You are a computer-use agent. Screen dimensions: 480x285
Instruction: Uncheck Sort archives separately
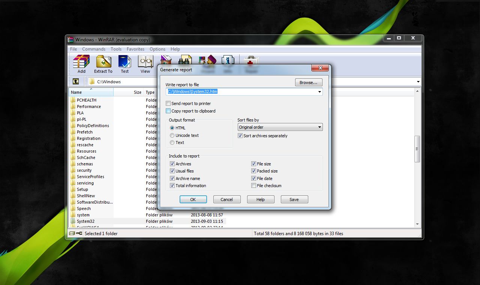point(240,136)
